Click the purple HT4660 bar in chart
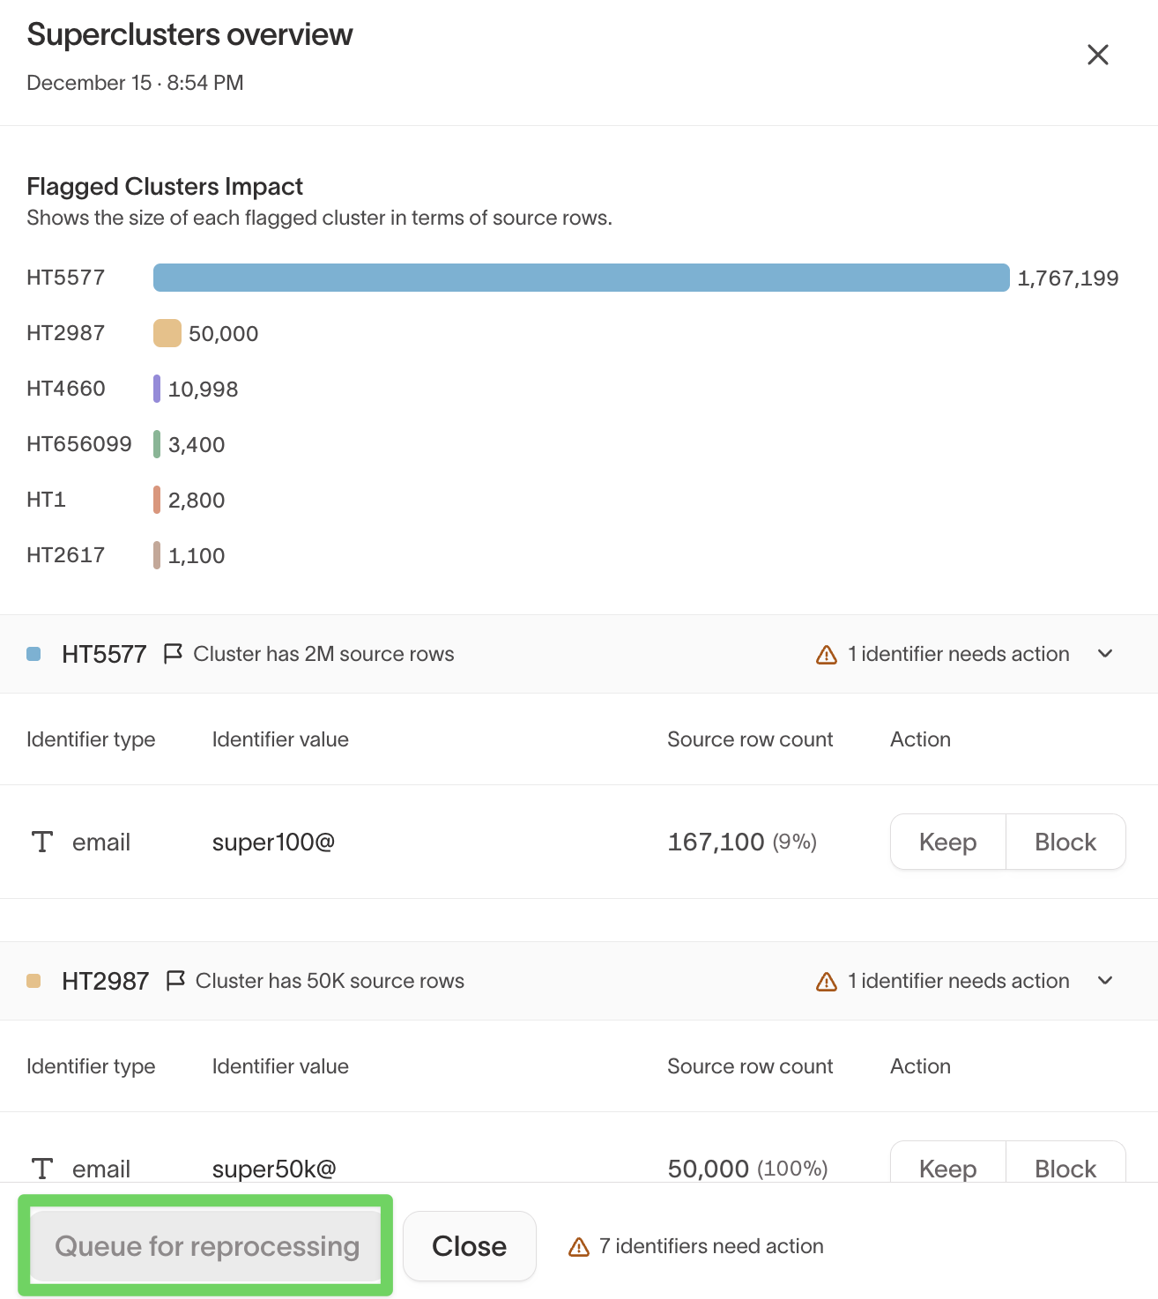 tap(157, 389)
